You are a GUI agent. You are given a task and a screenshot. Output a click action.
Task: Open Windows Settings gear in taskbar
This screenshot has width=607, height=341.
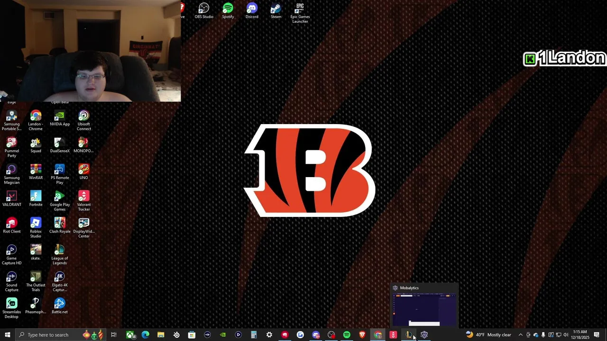pos(269,335)
